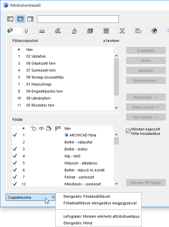Click the checkmark on Héj - tető row

pos(15,156)
